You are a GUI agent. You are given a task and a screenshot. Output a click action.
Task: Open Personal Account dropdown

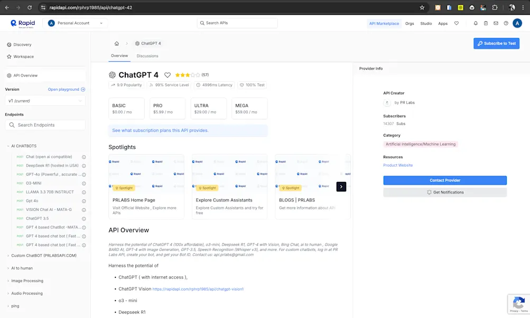pos(76,23)
